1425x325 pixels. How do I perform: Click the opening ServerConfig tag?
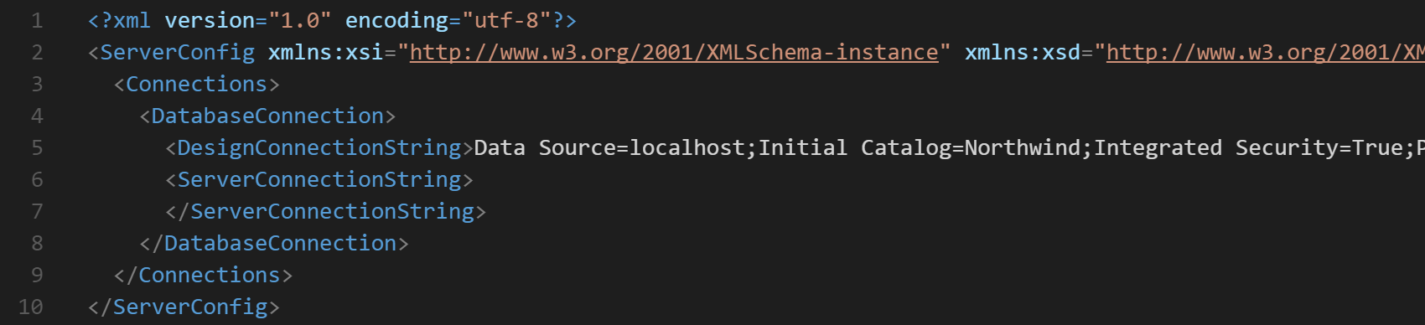pyautogui.click(x=171, y=52)
